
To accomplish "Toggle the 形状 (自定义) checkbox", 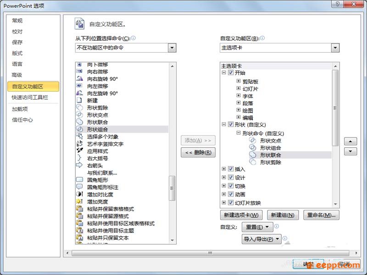I will tap(231, 124).
